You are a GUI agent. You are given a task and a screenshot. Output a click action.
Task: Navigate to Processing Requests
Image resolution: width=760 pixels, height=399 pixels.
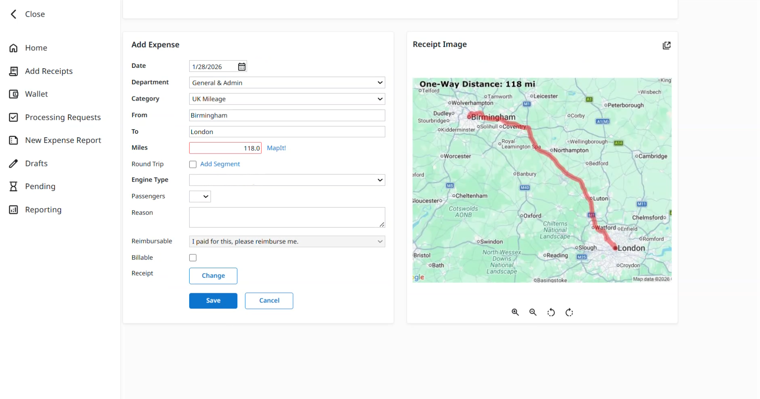[x=63, y=117]
